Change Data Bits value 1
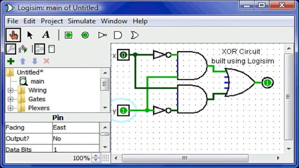The width and height of the screenshot is (299, 168). [76, 148]
